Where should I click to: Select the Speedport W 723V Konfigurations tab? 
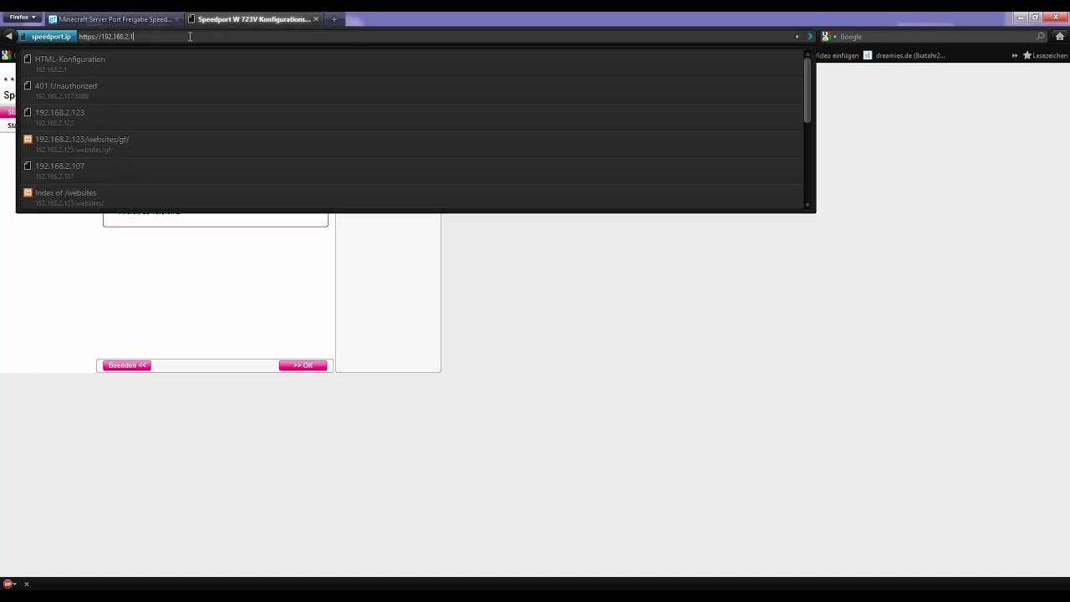coord(254,19)
